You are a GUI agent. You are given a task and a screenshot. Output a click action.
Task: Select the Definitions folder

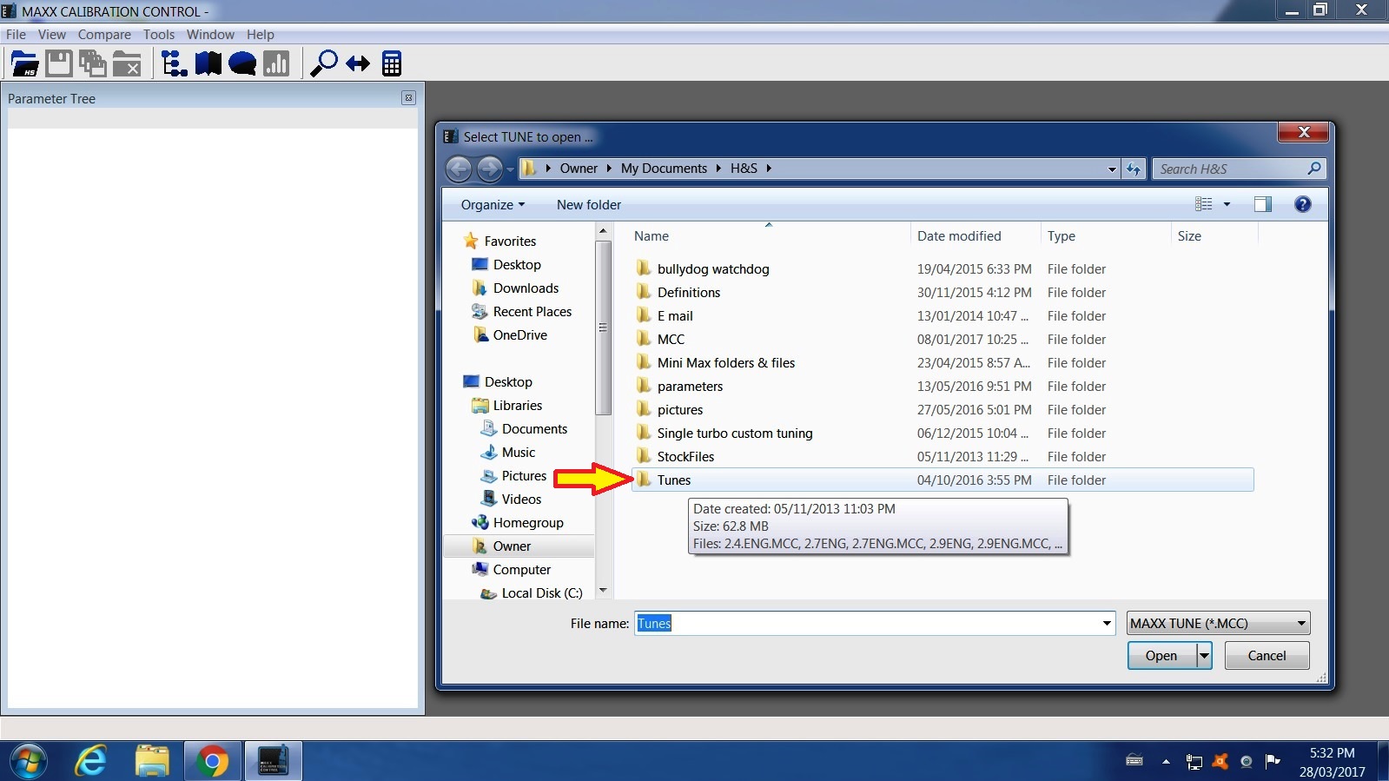pyautogui.click(x=943, y=293)
